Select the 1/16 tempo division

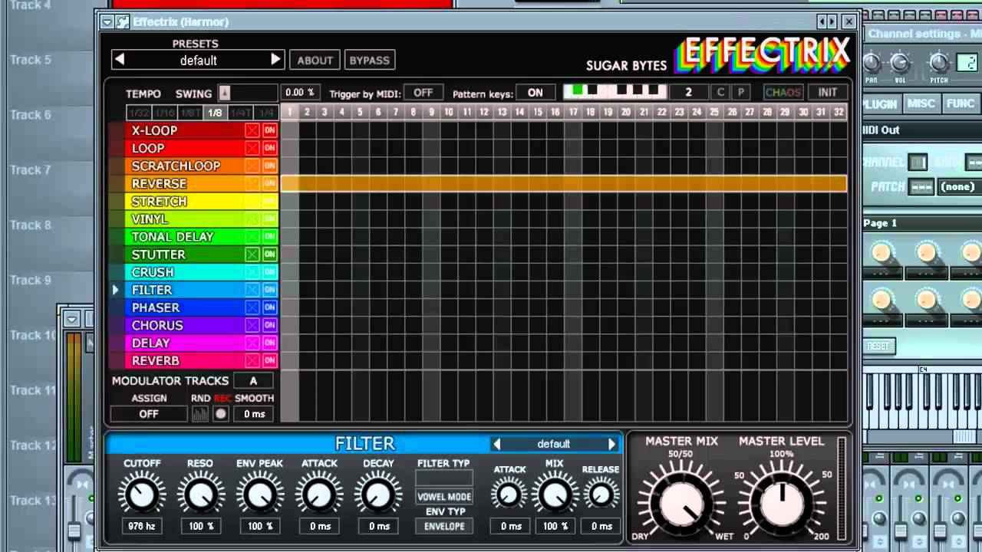[165, 113]
